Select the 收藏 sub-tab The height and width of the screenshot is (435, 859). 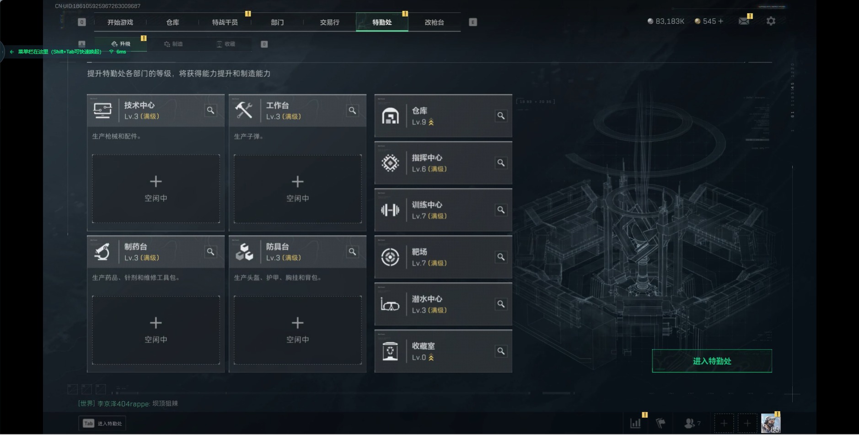tap(226, 44)
